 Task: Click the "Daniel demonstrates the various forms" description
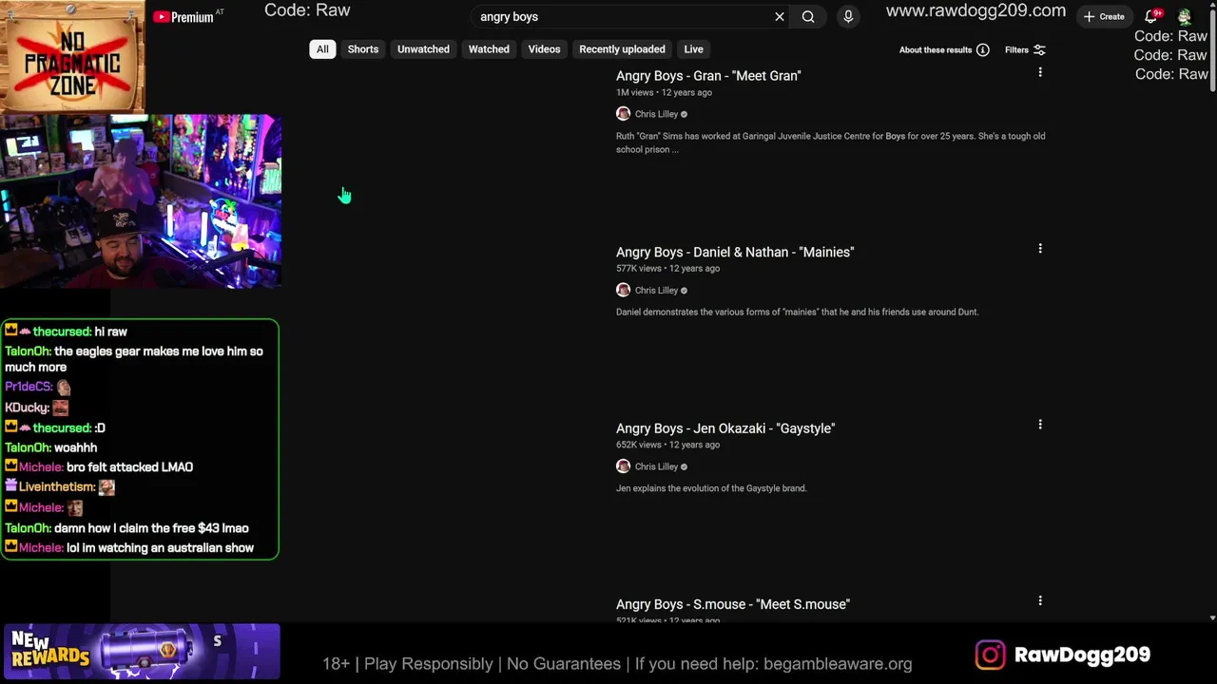point(797,312)
